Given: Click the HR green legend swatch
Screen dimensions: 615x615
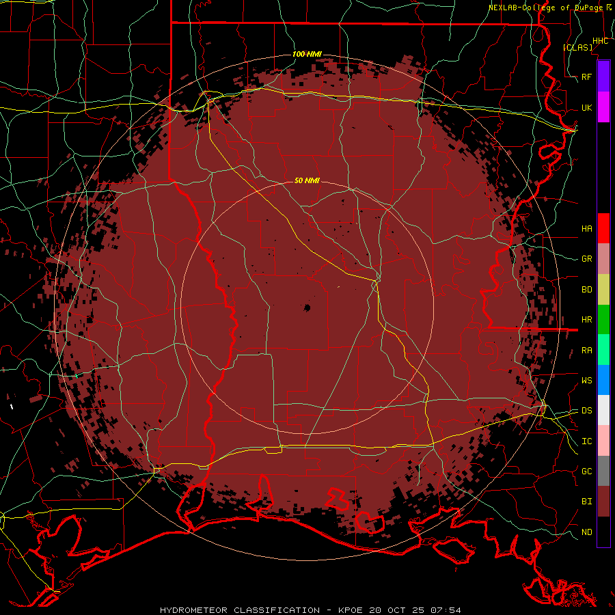Looking at the screenshot, I should 603,319.
